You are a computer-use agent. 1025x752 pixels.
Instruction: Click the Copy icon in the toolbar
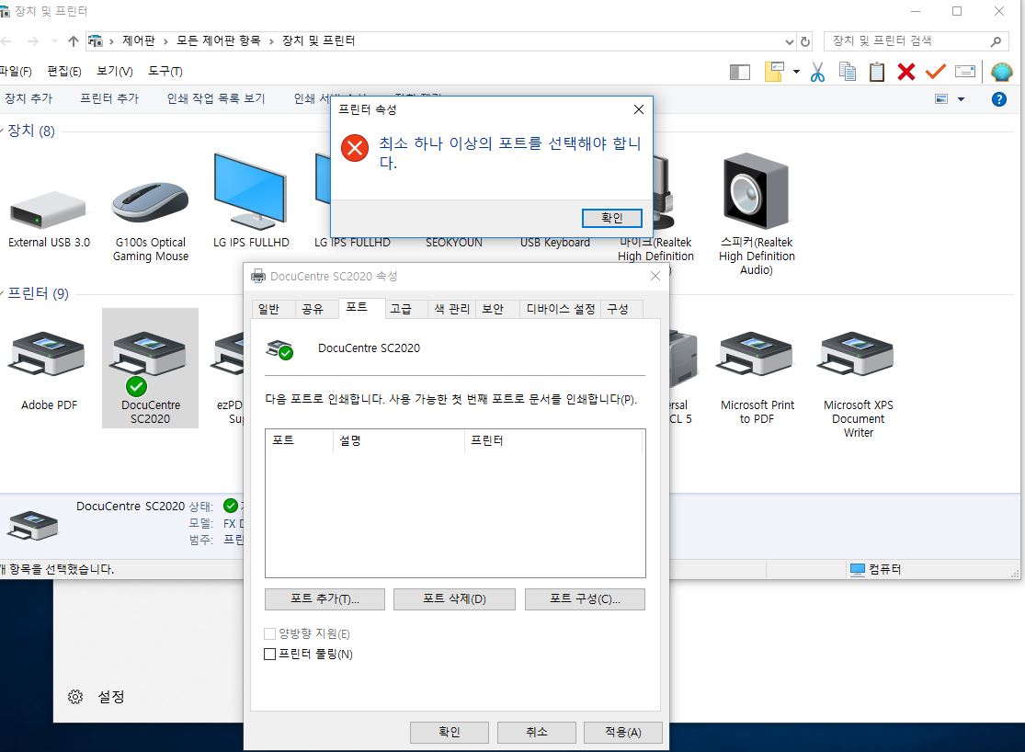tap(847, 71)
